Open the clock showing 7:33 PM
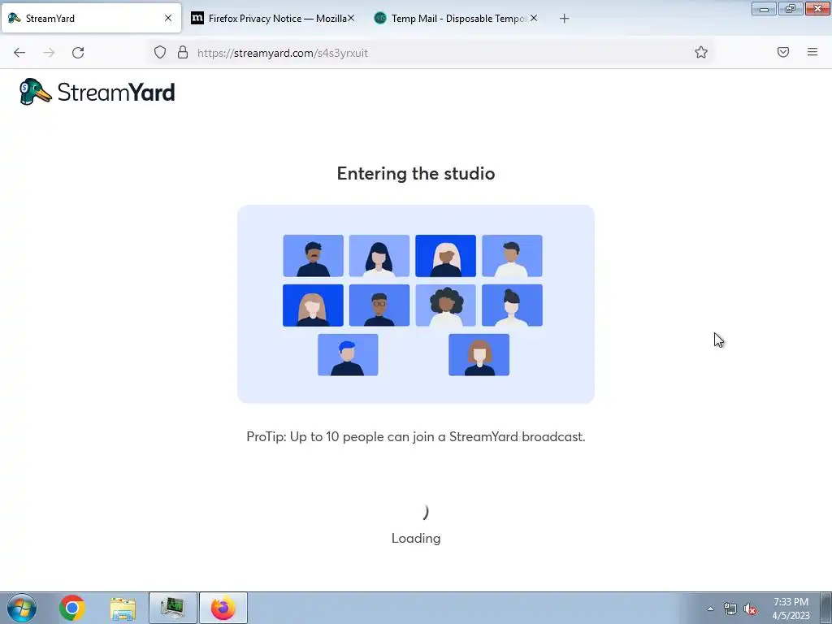The height and width of the screenshot is (624, 832). (x=791, y=609)
